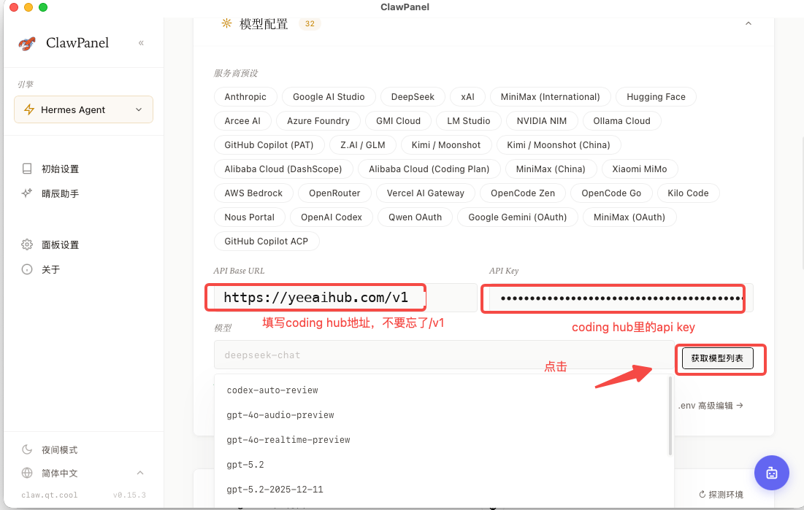Select the Google Gemini (OAuth) preset
Screen dimensions: 804x510
click(x=518, y=217)
